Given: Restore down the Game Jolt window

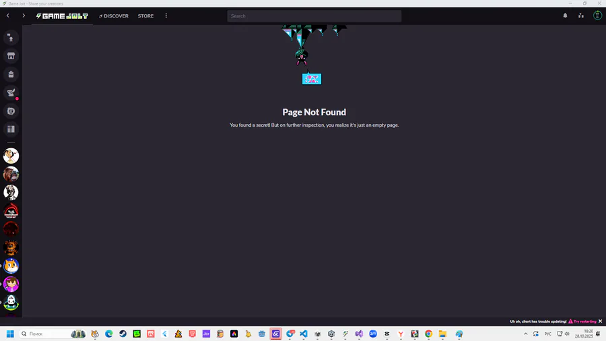Looking at the screenshot, I should point(584,3).
